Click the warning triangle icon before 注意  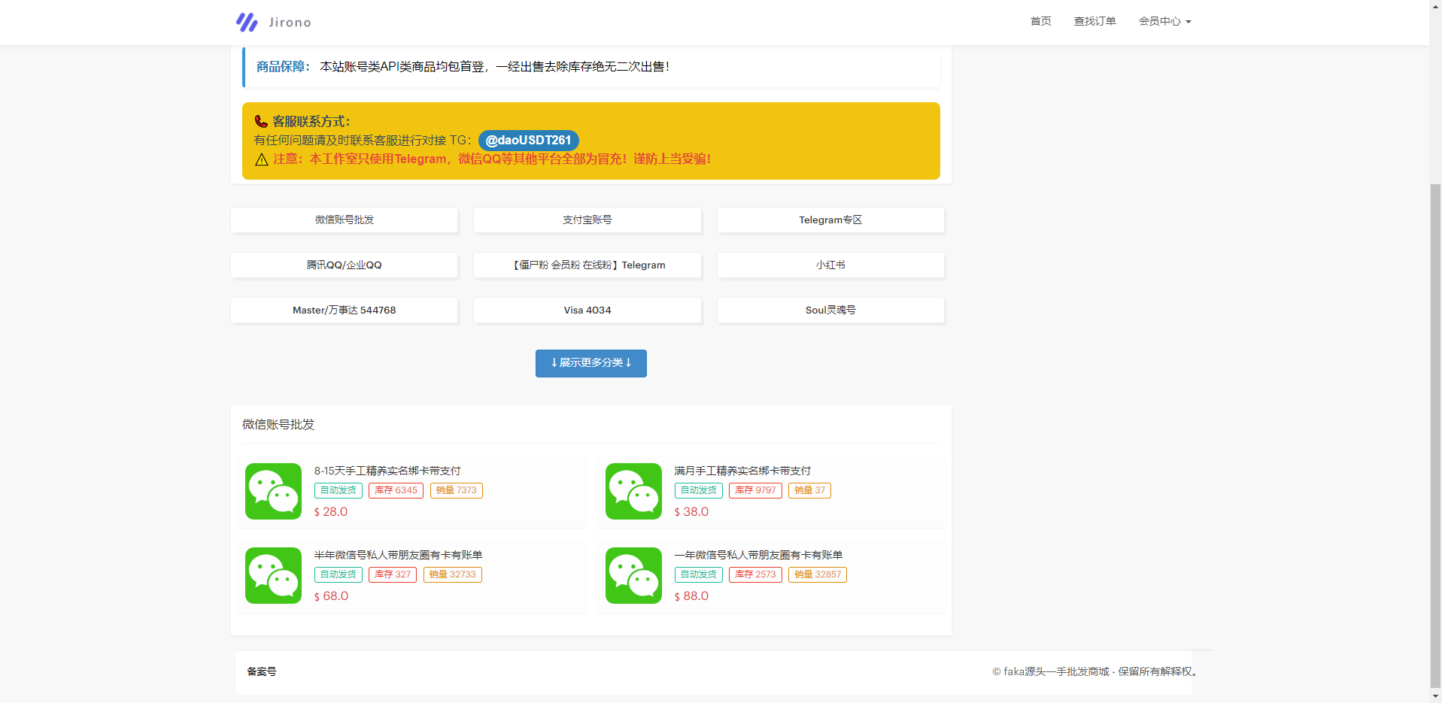pyautogui.click(x=261, y=159)
